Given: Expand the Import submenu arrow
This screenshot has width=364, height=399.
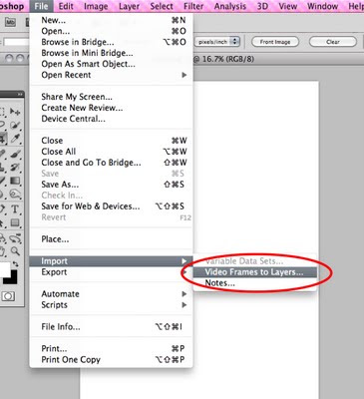Looking at the screenshot, I should point(184,261).
